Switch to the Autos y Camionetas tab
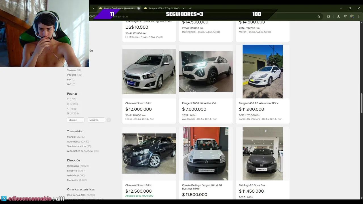The height and width of the screenshot is (204, 363). coord(119,8)
